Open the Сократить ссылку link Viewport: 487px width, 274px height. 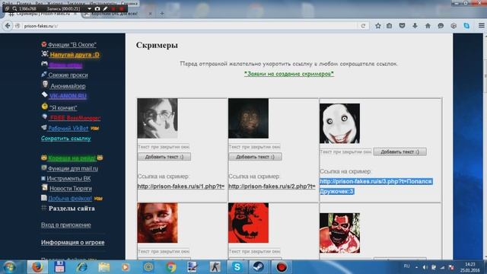click(66, 139)
